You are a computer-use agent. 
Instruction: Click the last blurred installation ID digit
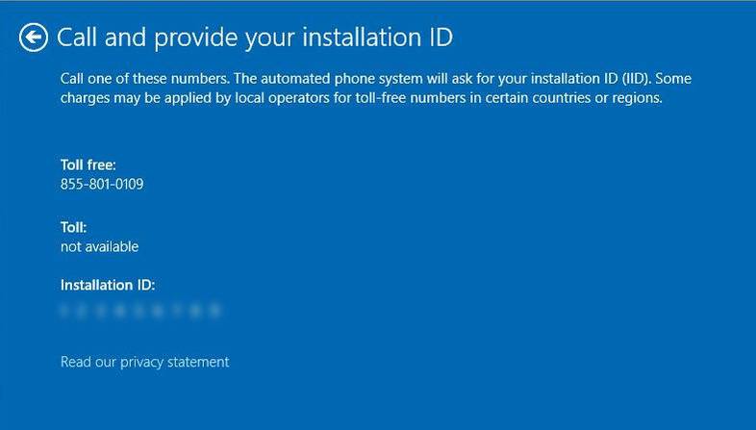click(215, 311)
